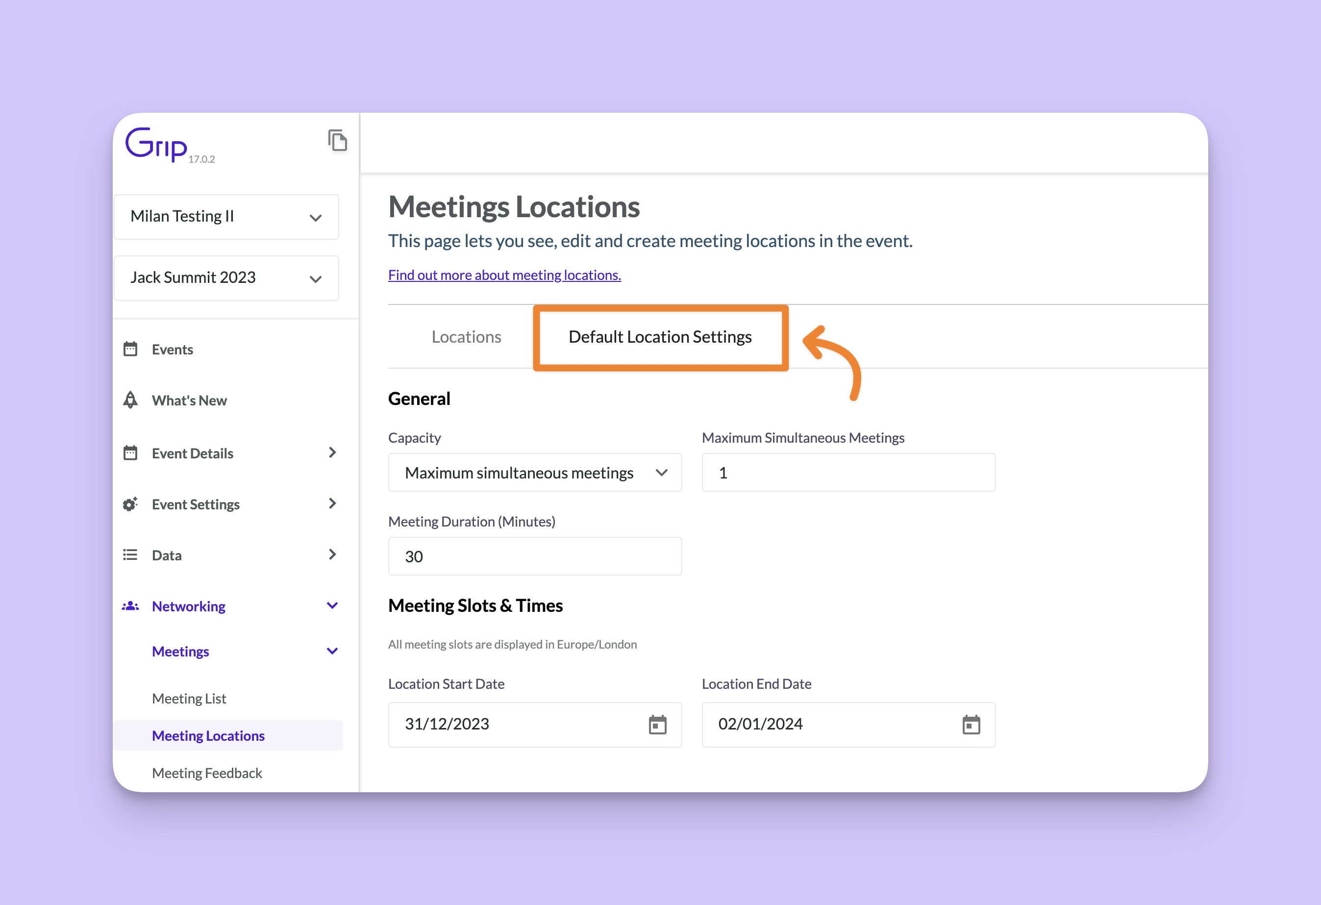Open the Milan Testing II dropdown
The width and height of the screenshot is (1321, 905).
[x=226, y=217]
